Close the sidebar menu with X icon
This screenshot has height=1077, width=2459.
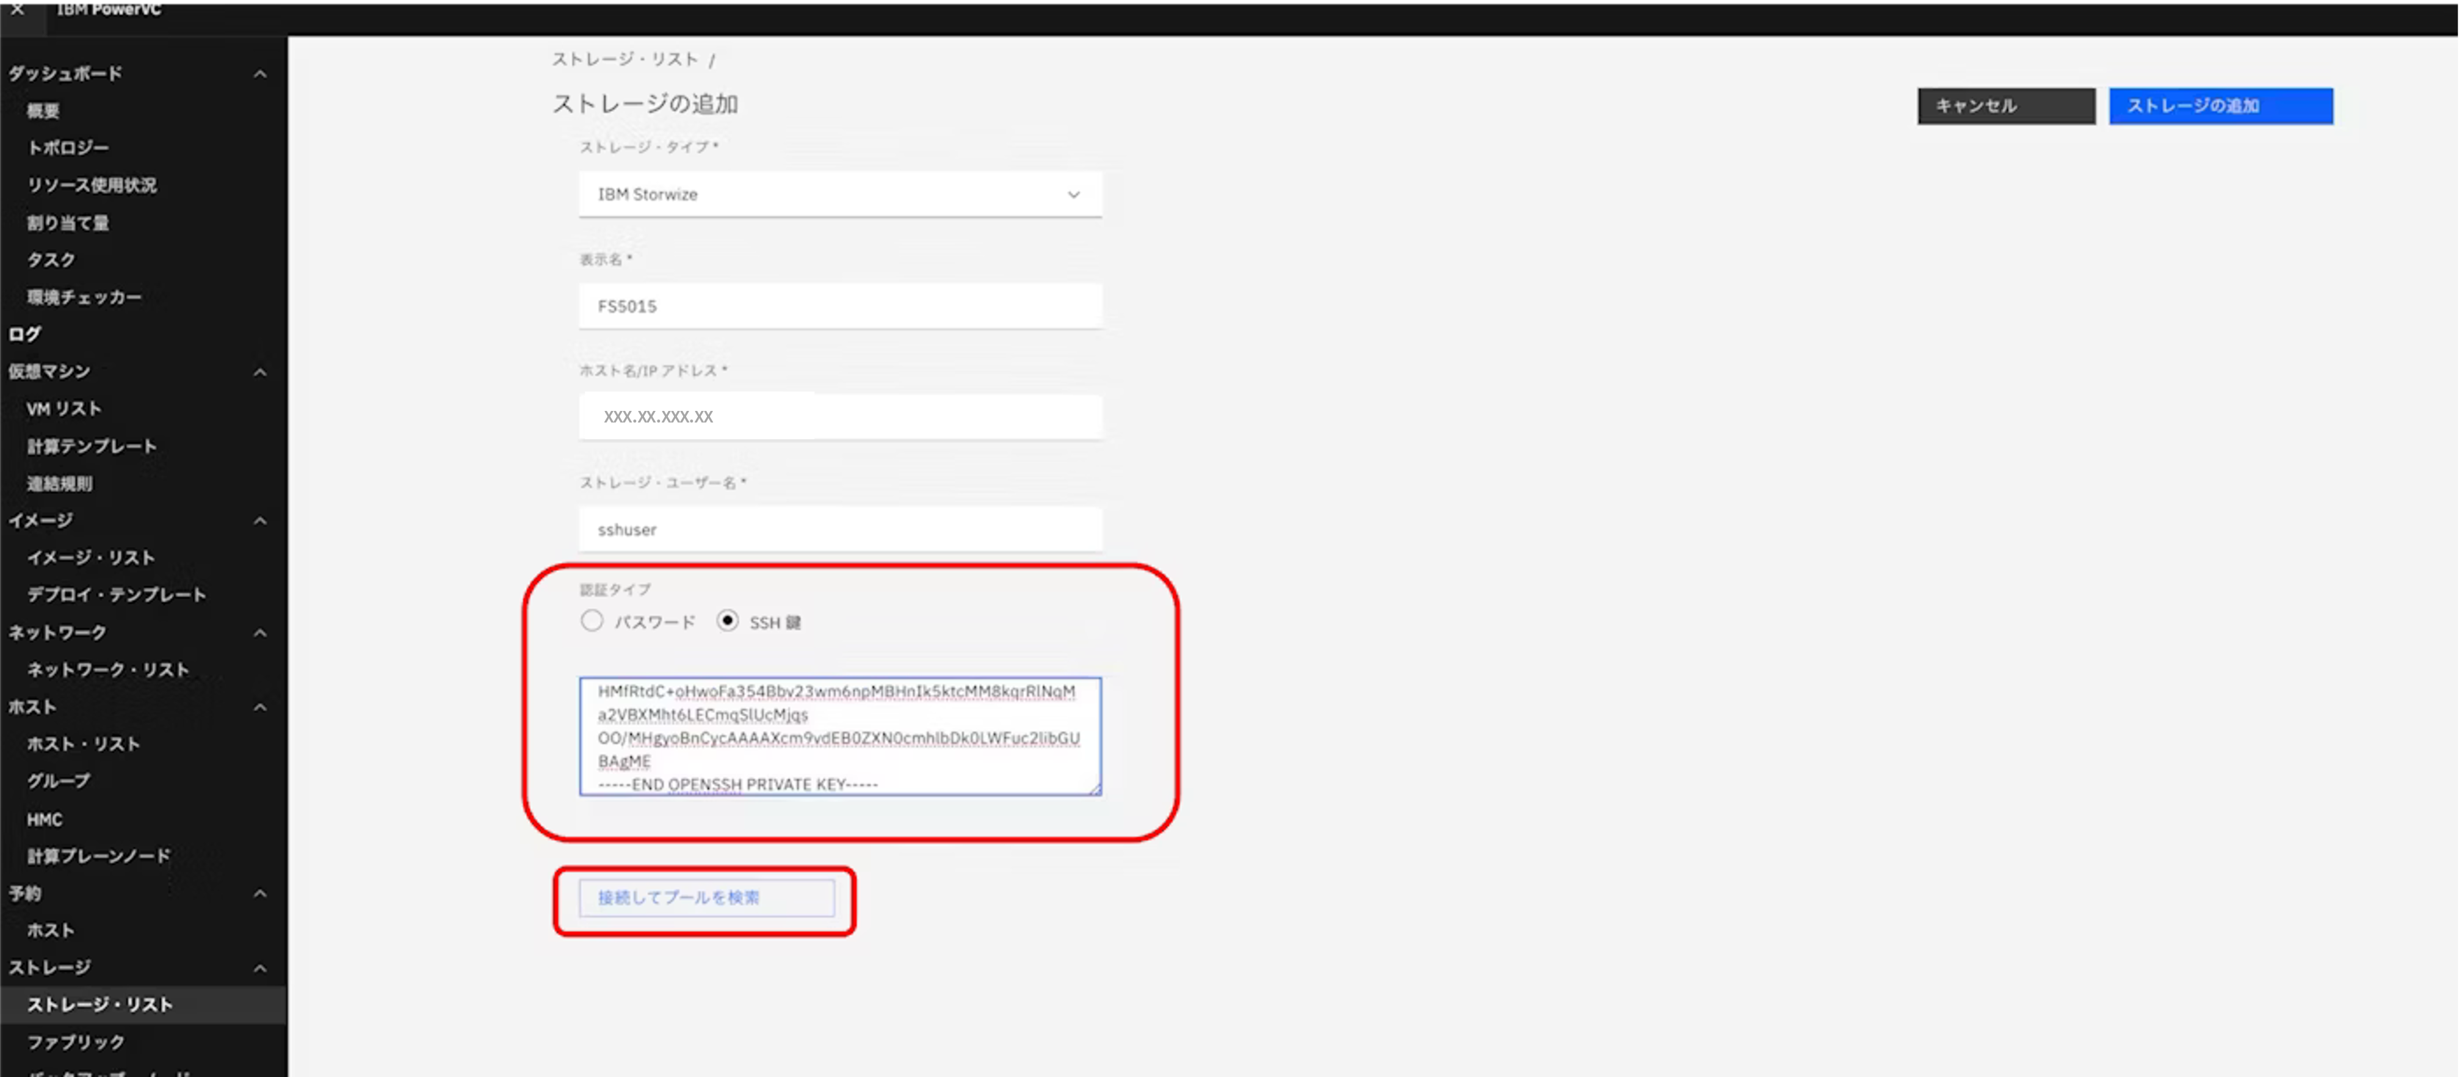click(x=17, y=9)
